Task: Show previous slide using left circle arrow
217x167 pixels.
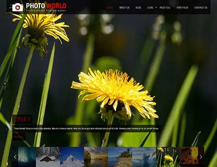Action: pyautogui.click(x=5, y=83)
